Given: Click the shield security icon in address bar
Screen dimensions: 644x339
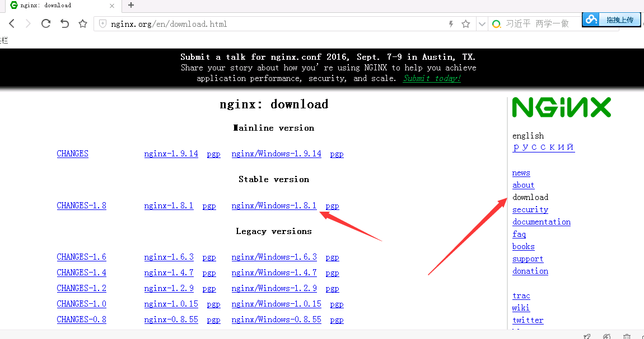Looking at the screenshot, I should 102,24.
